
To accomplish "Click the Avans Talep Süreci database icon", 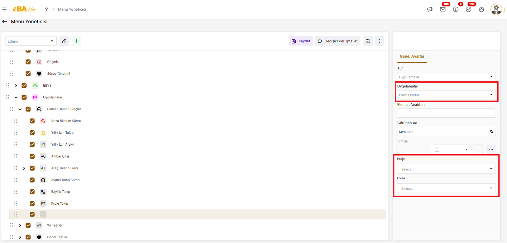I will click(43, 180).
